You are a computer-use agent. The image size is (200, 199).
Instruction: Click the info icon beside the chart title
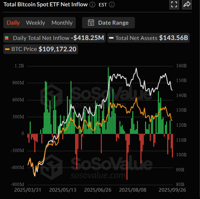click(92, 5)
